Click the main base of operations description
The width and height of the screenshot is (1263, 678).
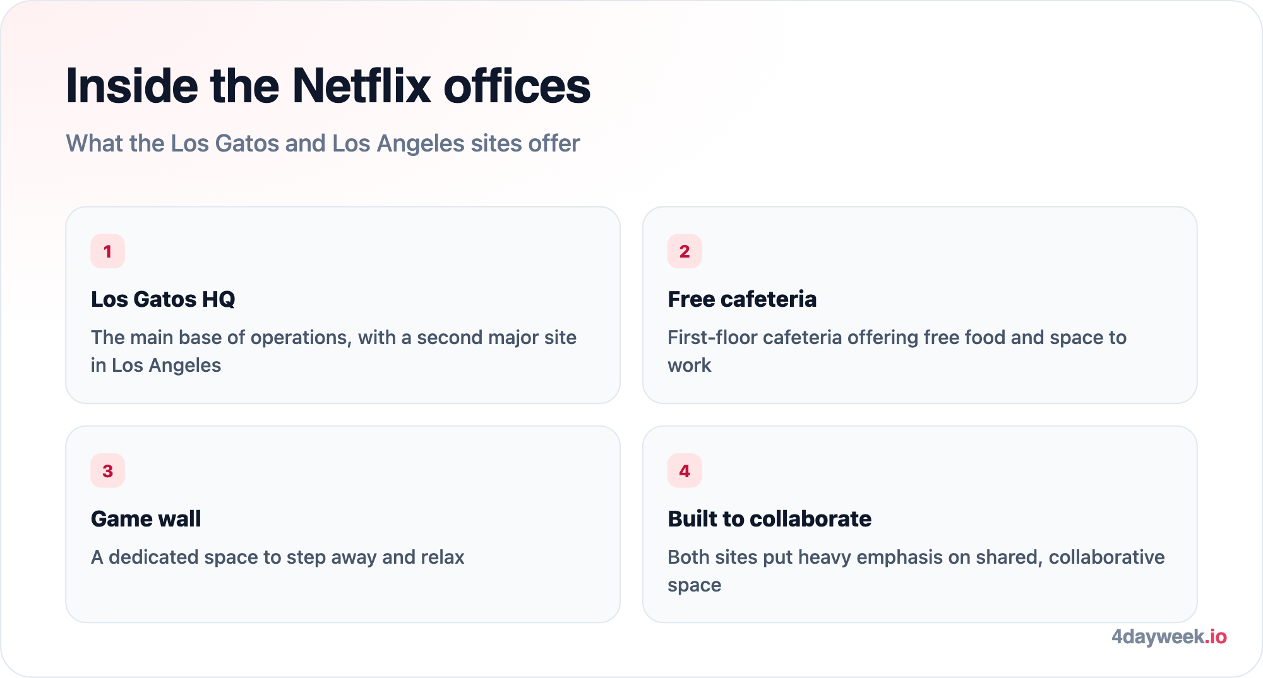[333, 351]
